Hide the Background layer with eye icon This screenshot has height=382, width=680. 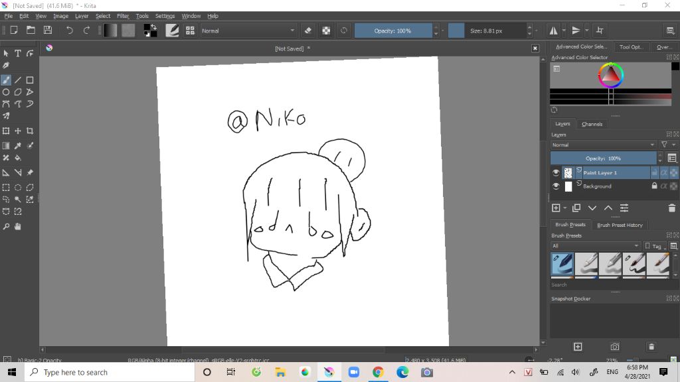pos(556,186)
